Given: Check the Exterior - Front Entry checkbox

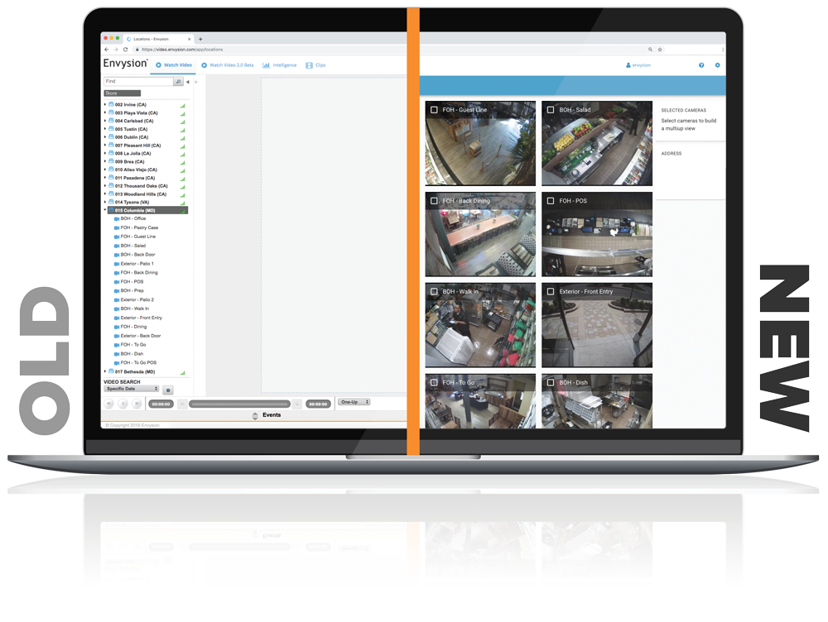Looking at the screenshot, I should point(551,292).
